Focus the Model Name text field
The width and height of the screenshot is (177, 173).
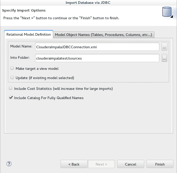97,47
